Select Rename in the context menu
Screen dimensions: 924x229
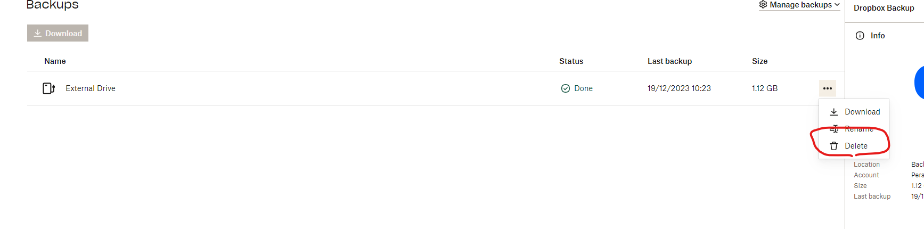pos(858,129)
